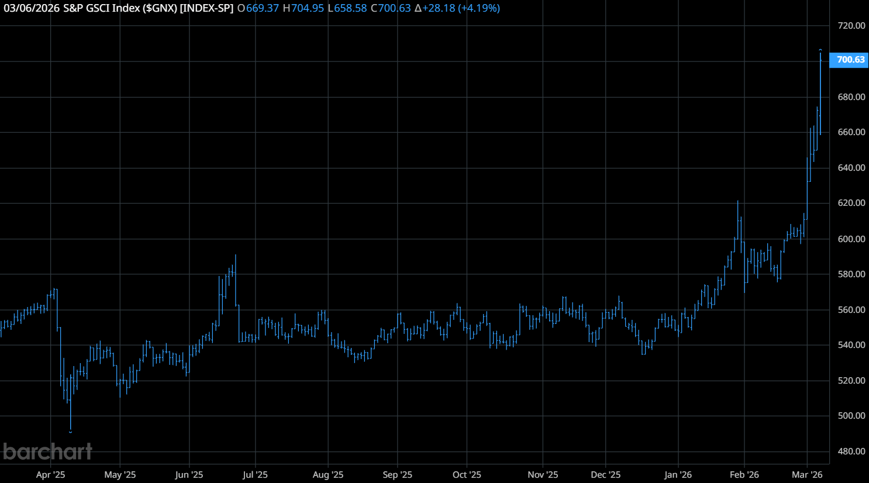Click the 580.00 price axis label
Image resolution: width=869 pixels, height=483 pixels.
(851, 274)
